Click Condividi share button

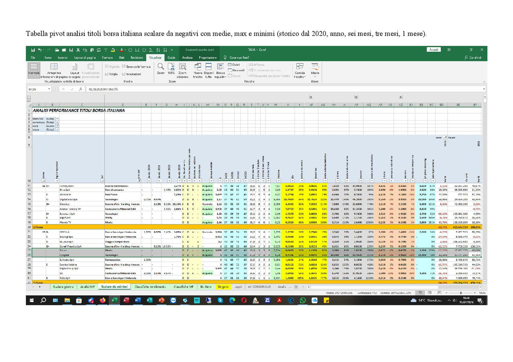tap(473, 57)
